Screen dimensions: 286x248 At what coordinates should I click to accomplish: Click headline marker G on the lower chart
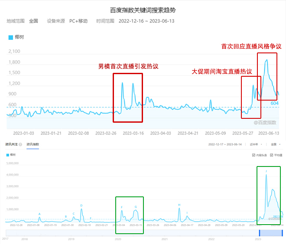pyautogui.click(x=136, y=207)
